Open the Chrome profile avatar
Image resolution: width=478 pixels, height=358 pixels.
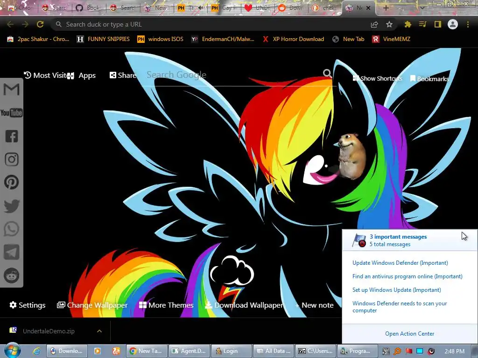click(453, 24)
